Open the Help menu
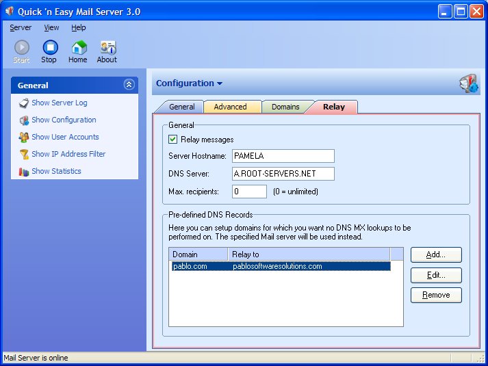Screen dimensions: 488x366 79,27
